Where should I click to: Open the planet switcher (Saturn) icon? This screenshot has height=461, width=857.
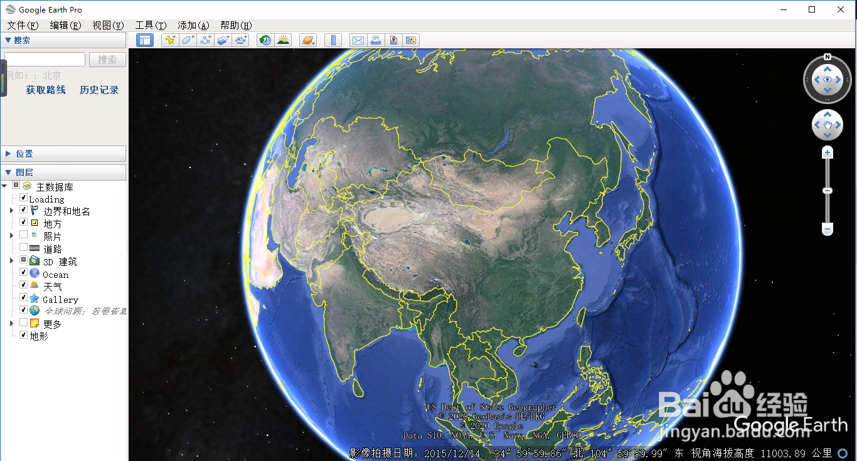pos(308,40)
